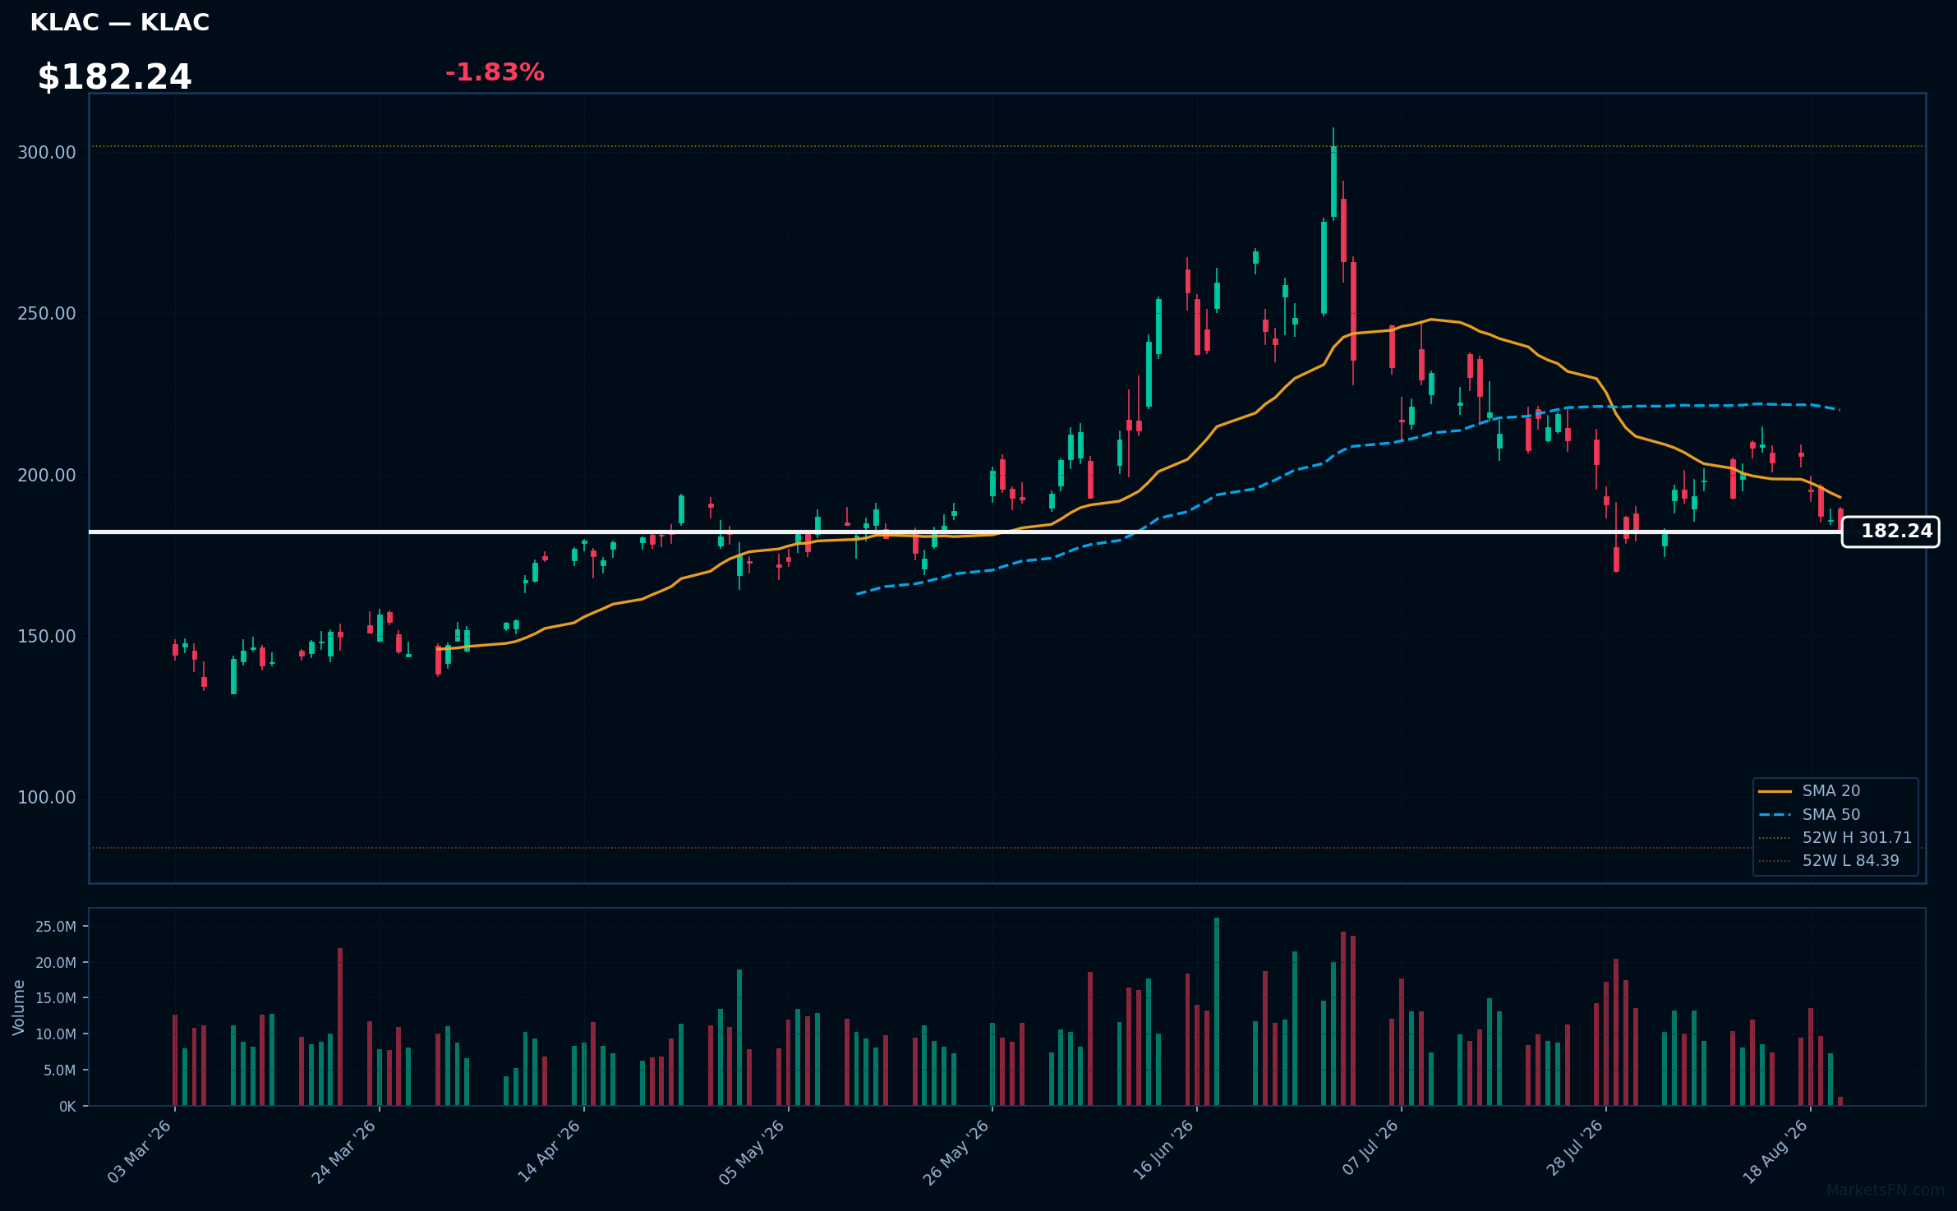Click the 03 Mar '26 date label
Image resolution: width=1957 pixels, height=1211 pixels.
coord(140,1151)
